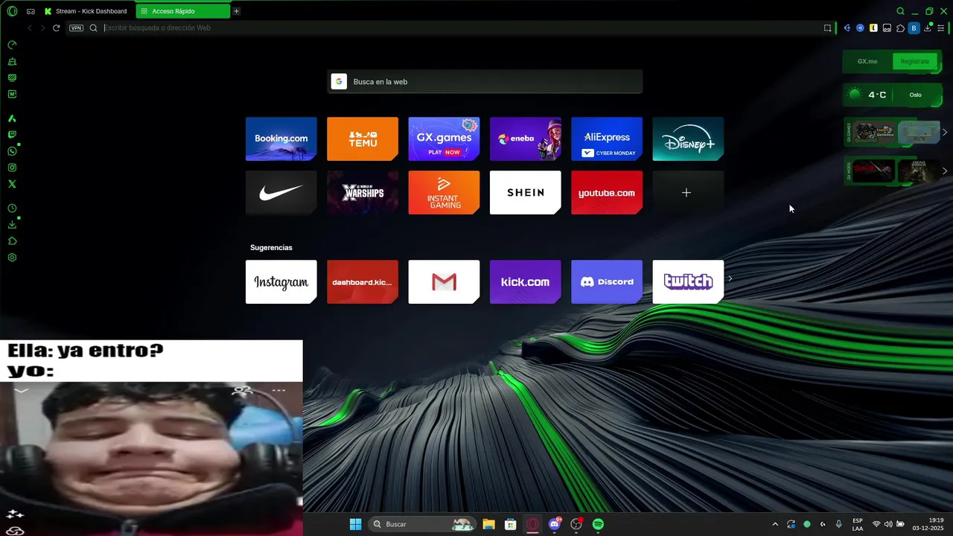This screenshot has height=536, width=953.
Task: Reload the current page
Action: [x=56, y=28]
